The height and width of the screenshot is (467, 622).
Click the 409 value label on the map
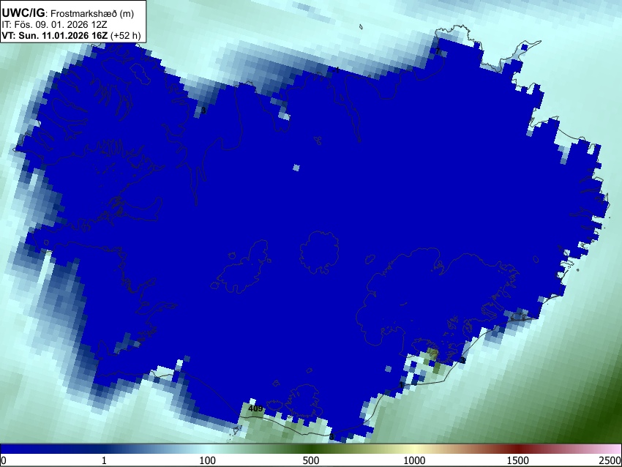(x=255, y=408)
